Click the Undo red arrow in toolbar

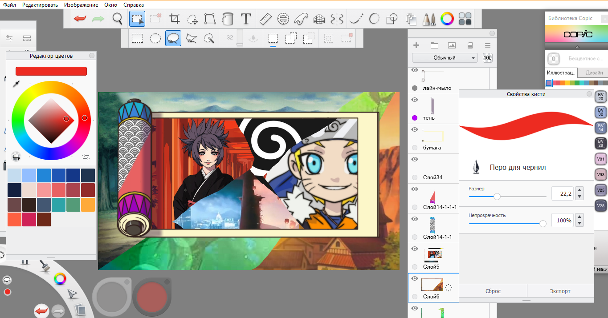80,19
